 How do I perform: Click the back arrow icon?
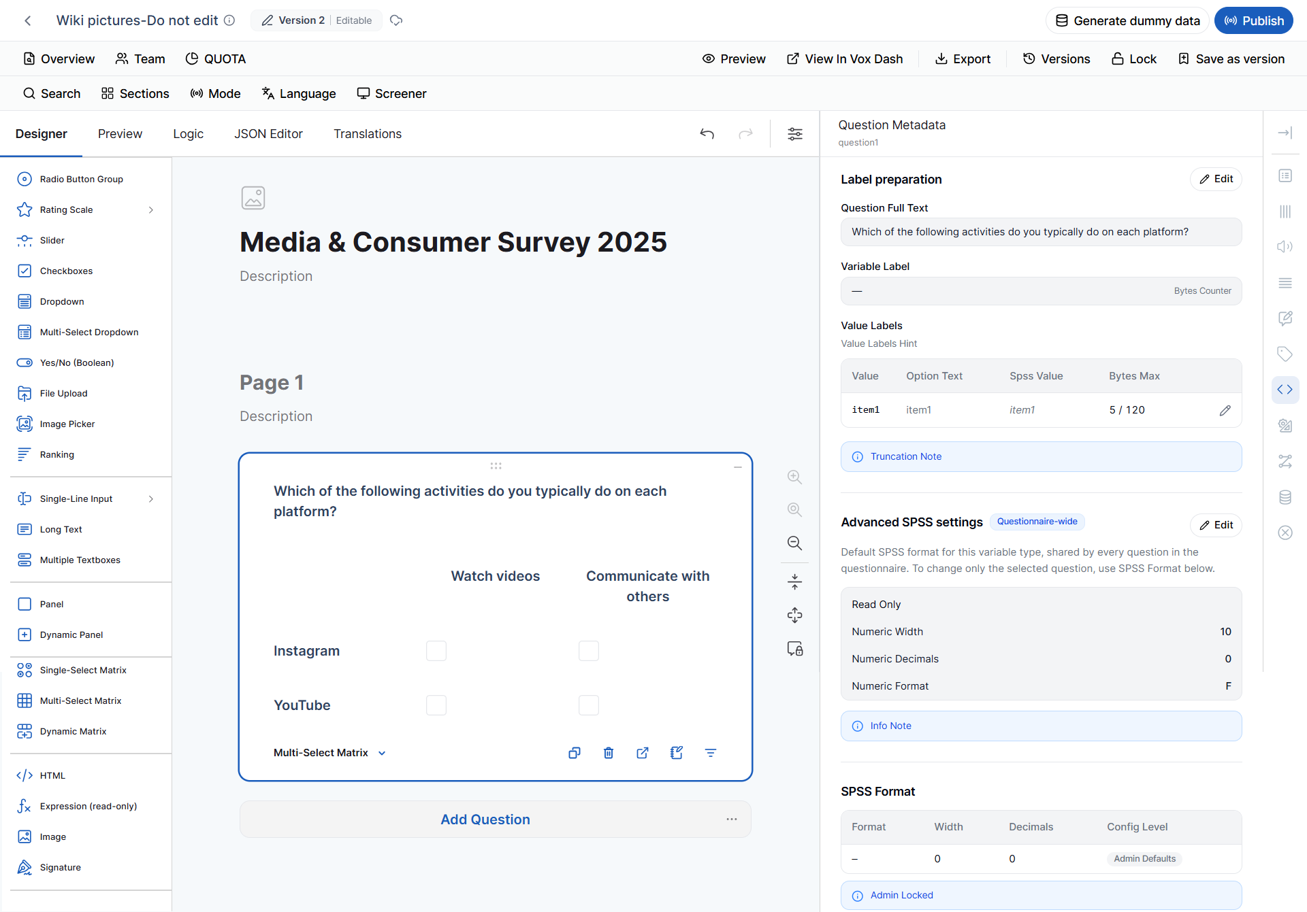click(x=28, y=20)
